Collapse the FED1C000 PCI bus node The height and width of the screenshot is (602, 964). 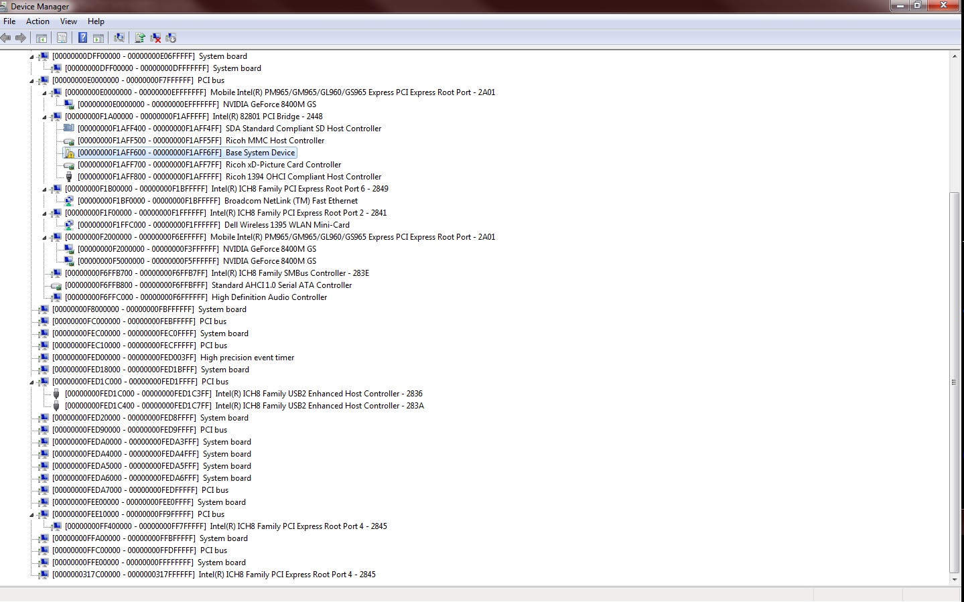pyautogui.click(x=31, y=382)
